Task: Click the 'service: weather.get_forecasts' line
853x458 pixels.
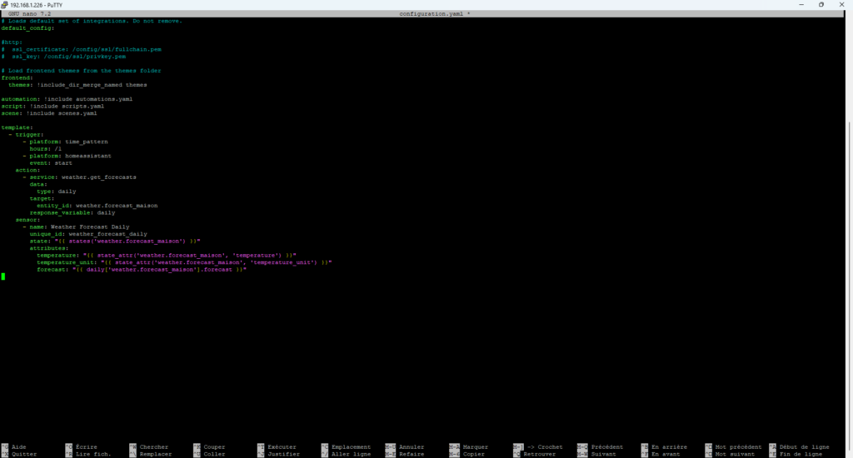Action: coord(79,177)
